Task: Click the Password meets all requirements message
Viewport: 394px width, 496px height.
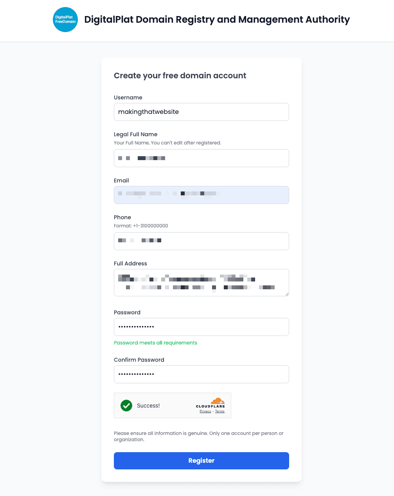Action: (x=155, y=343)
